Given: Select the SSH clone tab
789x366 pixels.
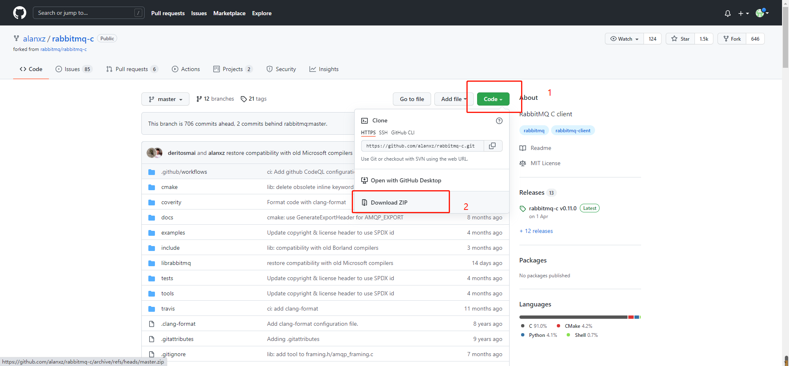Looking at the screenshot, I should (x=383, y=133).
